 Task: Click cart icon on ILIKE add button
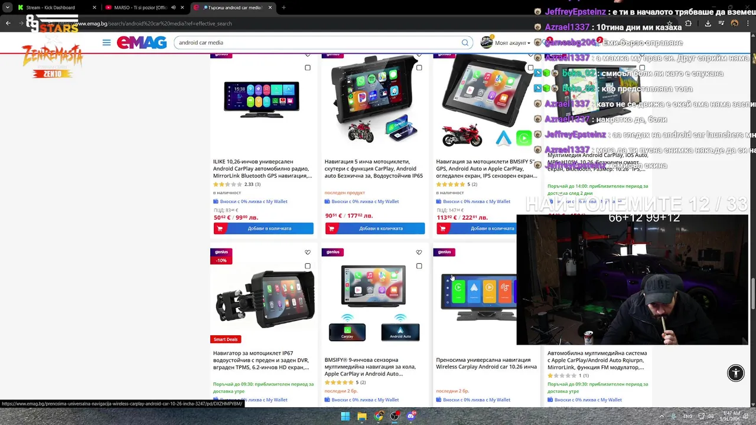(x=220, y=228)
